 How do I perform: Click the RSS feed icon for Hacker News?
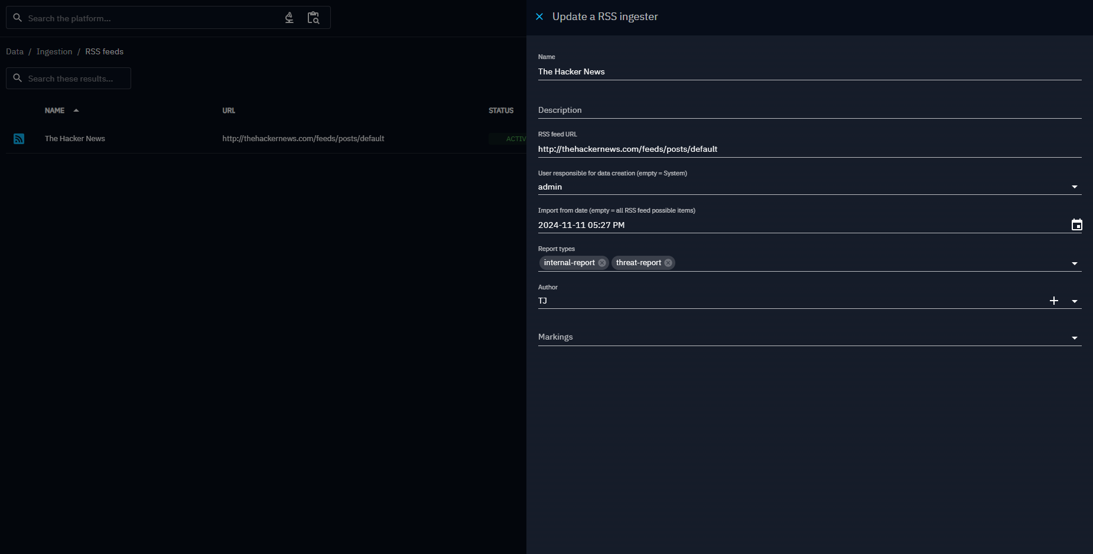click(19, 139)
